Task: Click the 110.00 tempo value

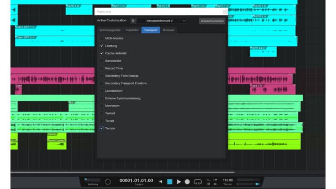Action: coord(228,180)
